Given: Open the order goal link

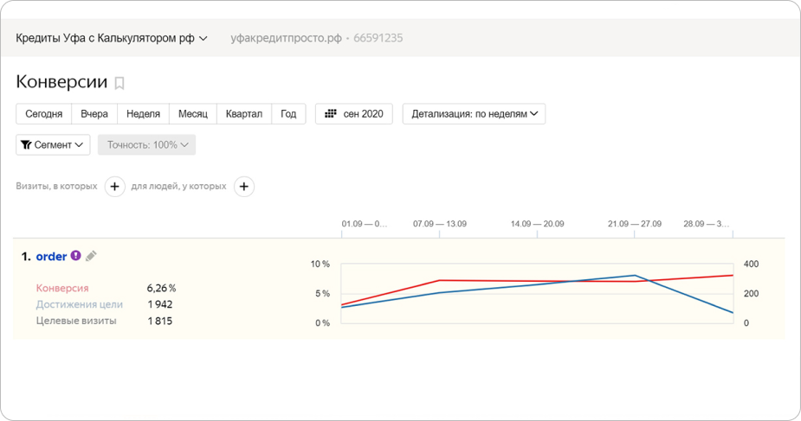Looking at the screenshot, I should [x=51, y=257].
